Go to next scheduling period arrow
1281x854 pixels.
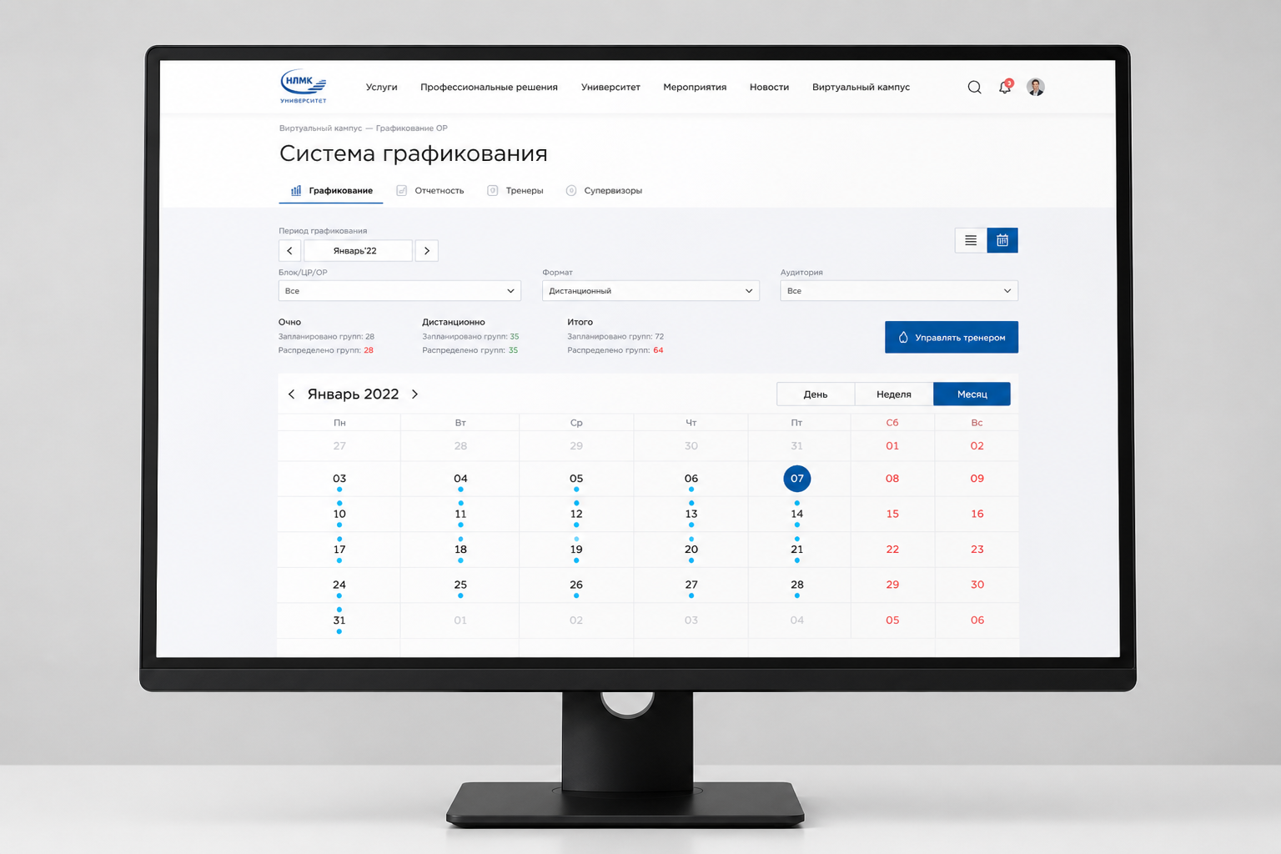click(x=427, y=250)
